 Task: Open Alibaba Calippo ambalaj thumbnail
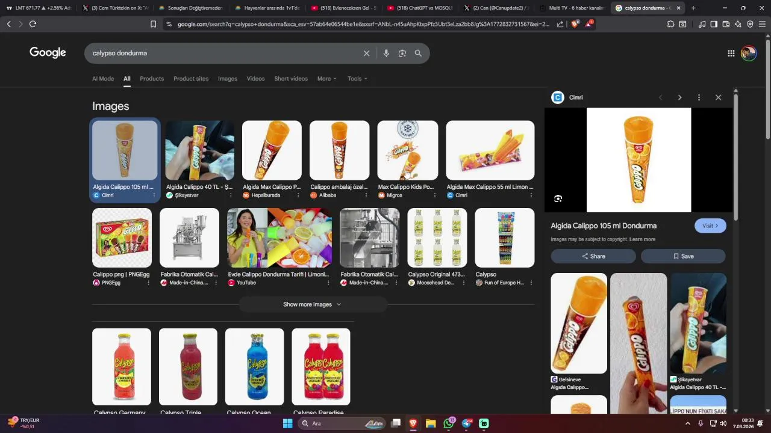pyautogui.click(x=339, y=150)
